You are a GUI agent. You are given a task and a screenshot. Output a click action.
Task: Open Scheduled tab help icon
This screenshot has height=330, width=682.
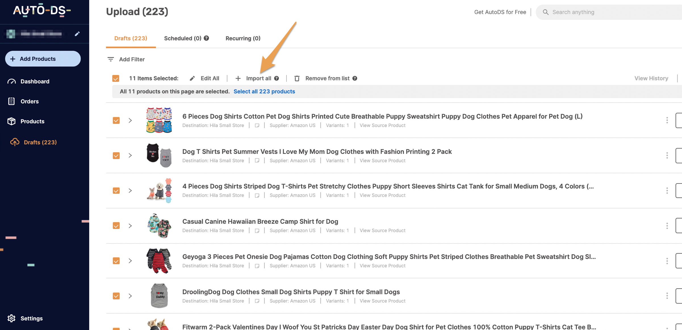[x=206, y=38]
